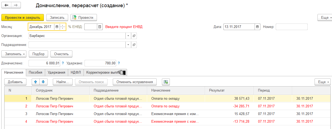Click inside the Номер input field

(292, 27)
